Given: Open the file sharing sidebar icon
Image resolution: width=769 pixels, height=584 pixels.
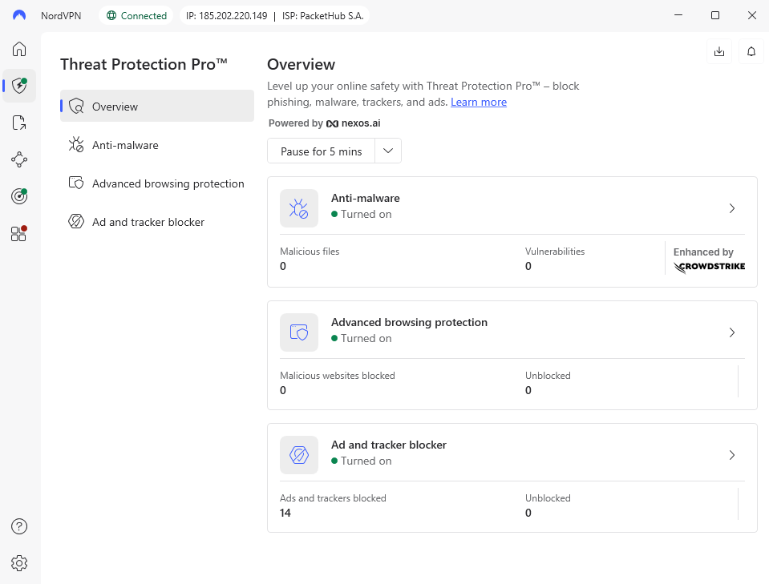Looking at the screenshot, I should pos(19,123).
